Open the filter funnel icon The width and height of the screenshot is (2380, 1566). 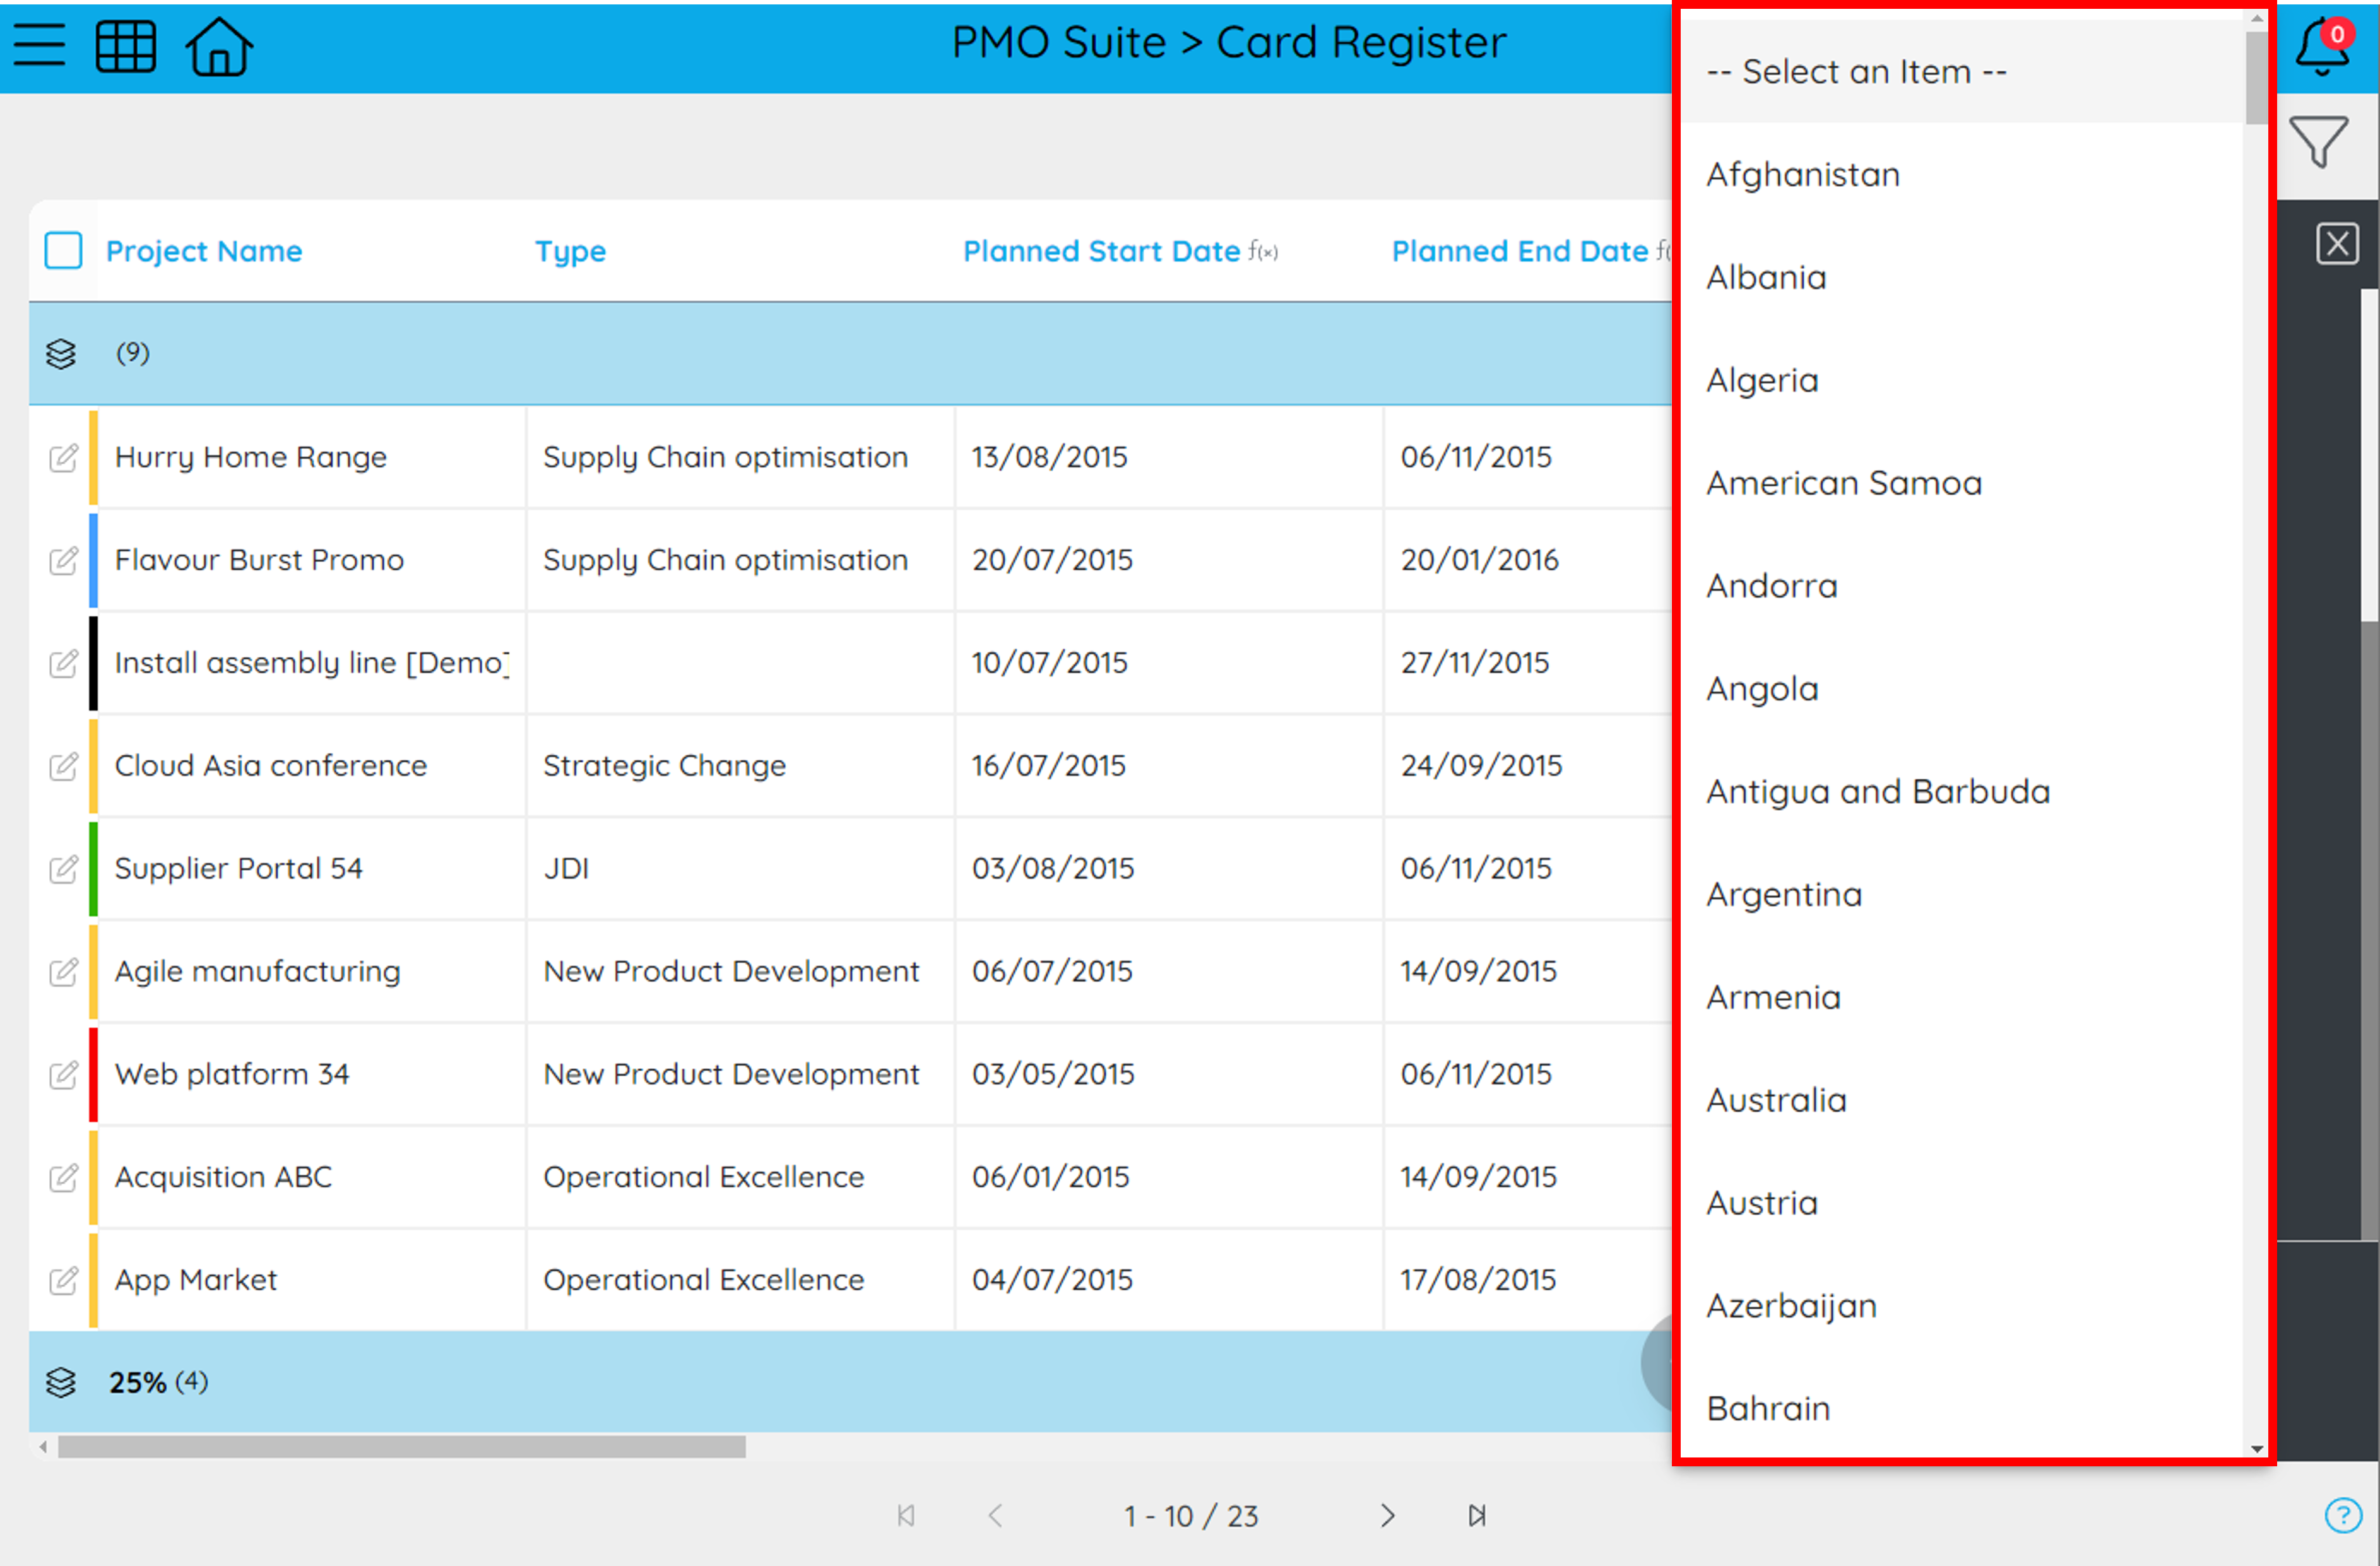coord(2319,142)
